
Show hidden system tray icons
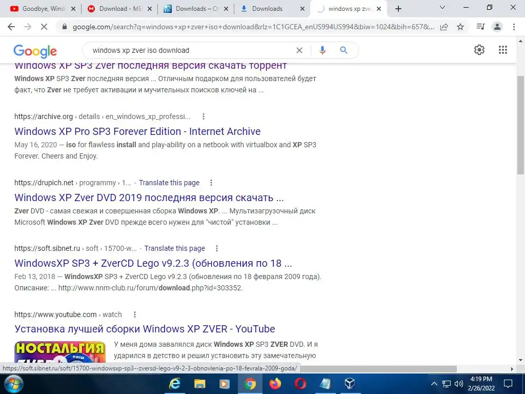pyautogui.click(x=434, y=384)
